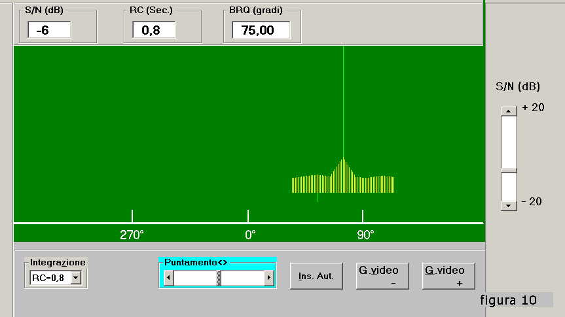This screenshot has width=565, height=317.
Task: Click the tall signal peak line in the display
Action: click(x=343, y=98)
